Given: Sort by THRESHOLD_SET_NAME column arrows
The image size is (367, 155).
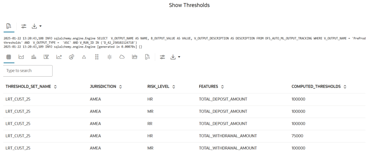Looking at the screenshot, I should [x=55, y=87].
